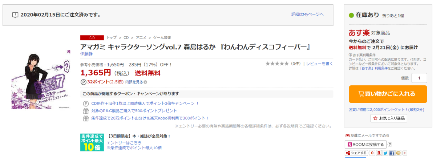Open 2,000ポイントゲット offer link
This screenshot has width=436, height=158.
pyautogui.click(x=386, y=109)
